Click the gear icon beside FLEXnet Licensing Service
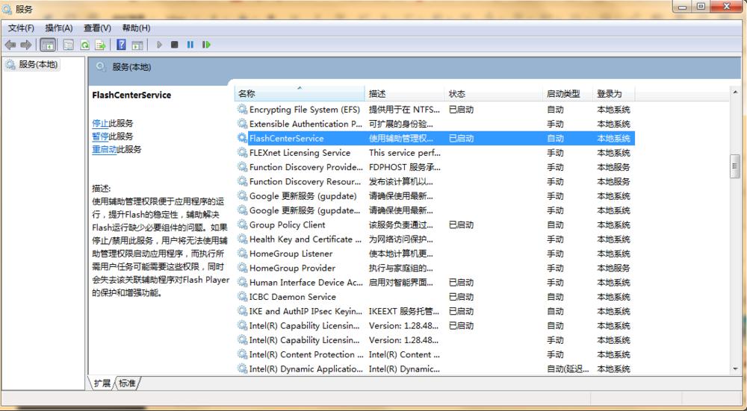The image size is (747, 411). (242, 153)
